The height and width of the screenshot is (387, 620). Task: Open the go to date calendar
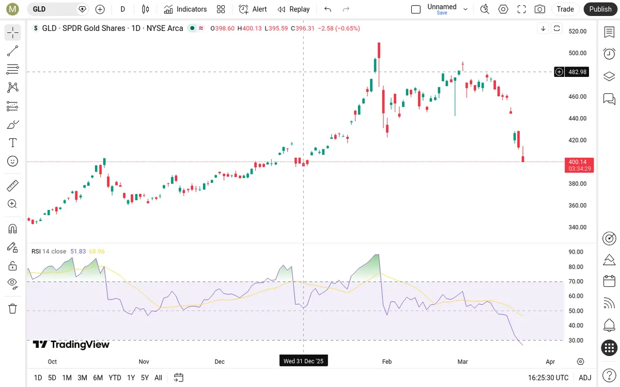pyautogui.click(x=179, y=378)
